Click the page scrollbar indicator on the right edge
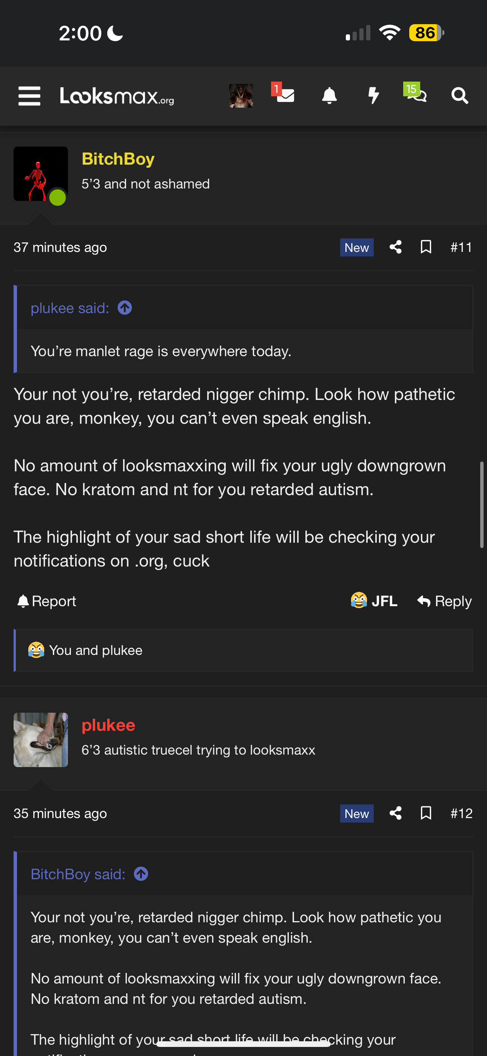This screenshot has height=1056, width=487. pyautogui.click(x=482, y=505)
